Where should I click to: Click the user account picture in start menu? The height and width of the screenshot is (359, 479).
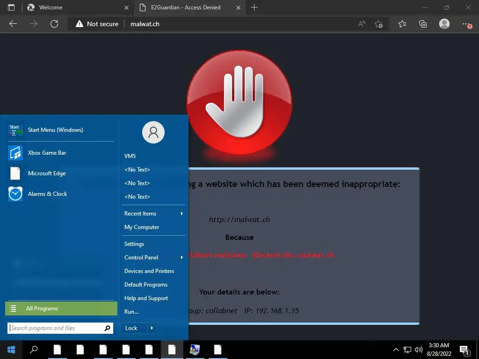(x=153, y=132)
